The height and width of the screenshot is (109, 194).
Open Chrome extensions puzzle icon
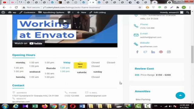pyautogui.click(x=178, y=7)
